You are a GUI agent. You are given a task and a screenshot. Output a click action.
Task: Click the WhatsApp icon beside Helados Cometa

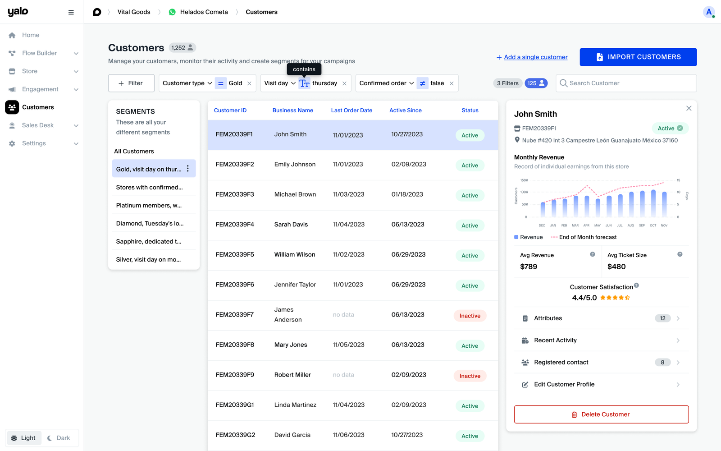coord(172,12)
